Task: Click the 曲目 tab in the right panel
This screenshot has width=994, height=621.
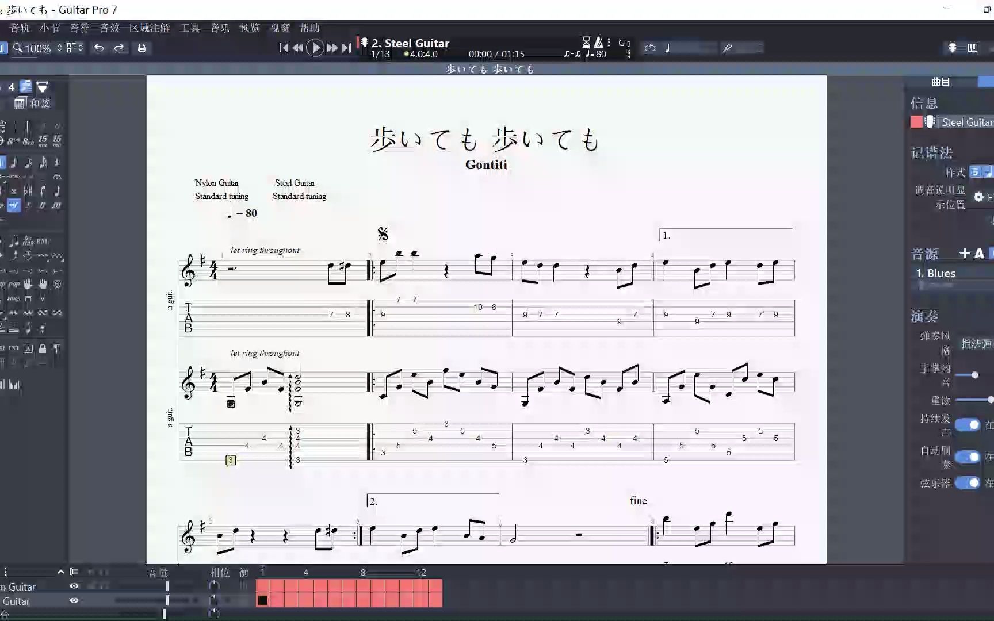Action: 941,82
